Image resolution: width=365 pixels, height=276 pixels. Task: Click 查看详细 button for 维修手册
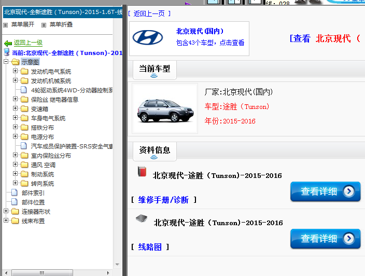coord(325,191)
